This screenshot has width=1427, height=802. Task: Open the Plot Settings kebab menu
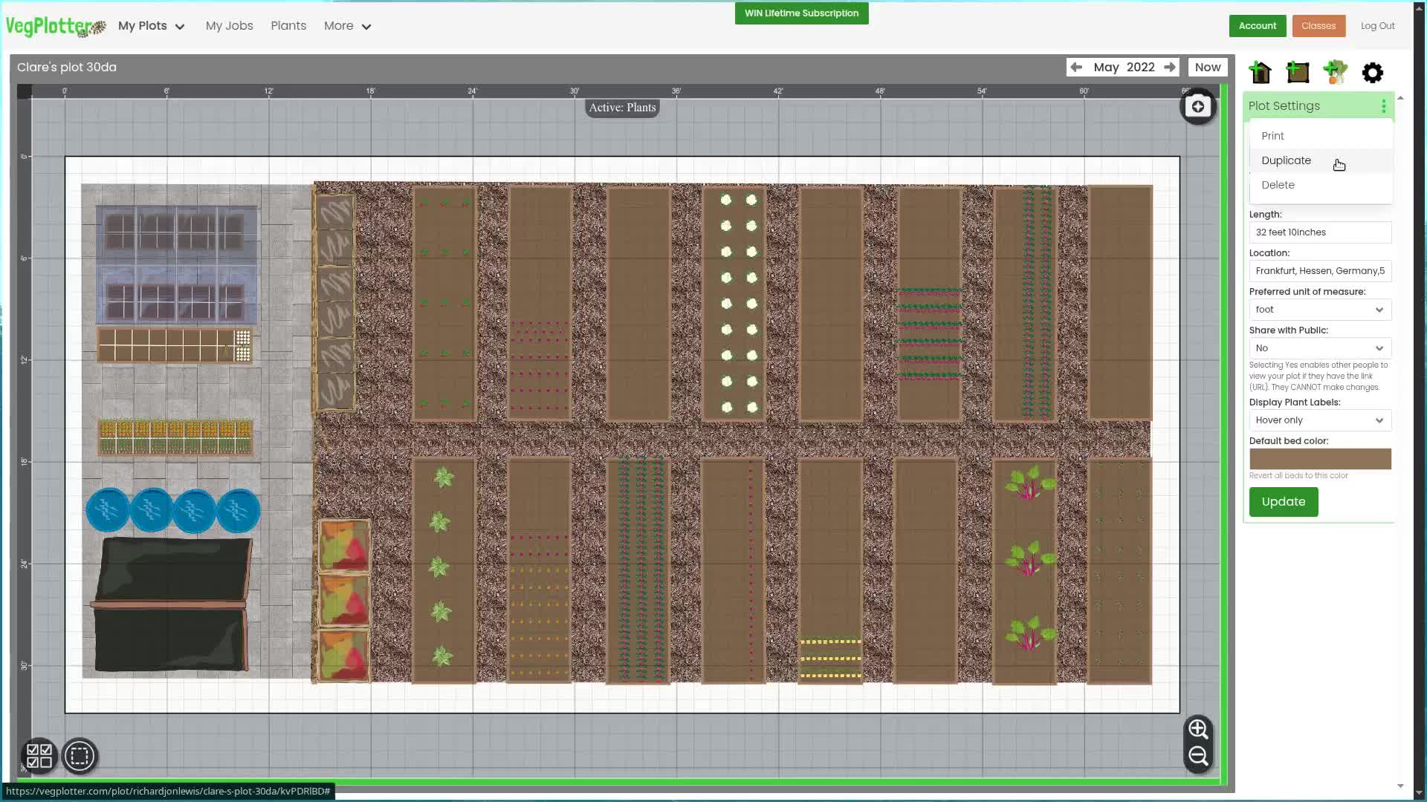click(x=1382, y=105)
